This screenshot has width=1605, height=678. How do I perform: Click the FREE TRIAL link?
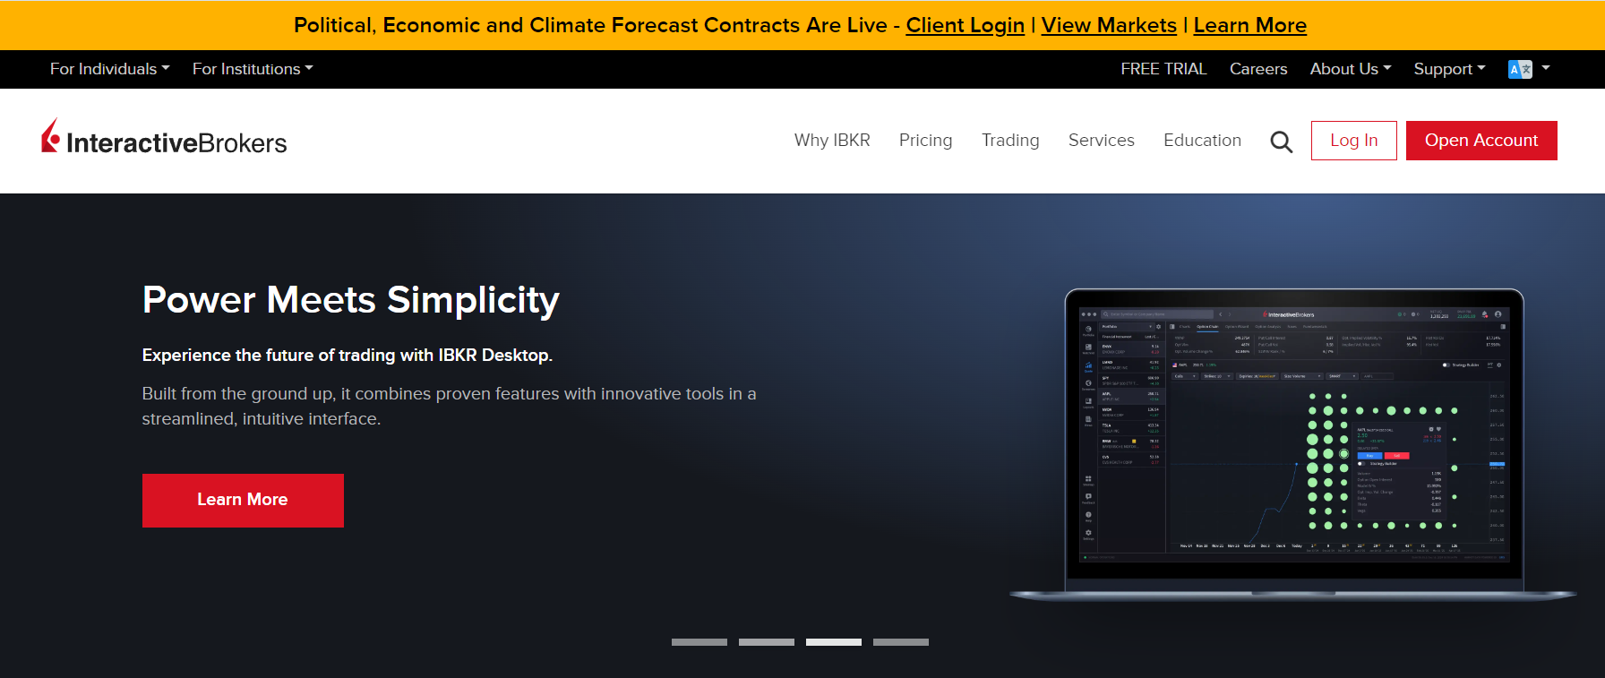(1163, 69)
